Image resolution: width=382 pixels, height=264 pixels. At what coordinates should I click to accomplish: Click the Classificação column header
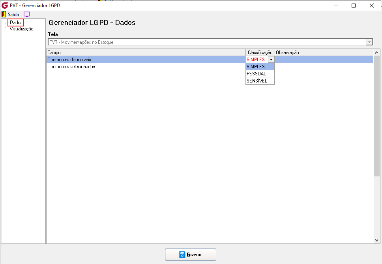click(260, 52)
